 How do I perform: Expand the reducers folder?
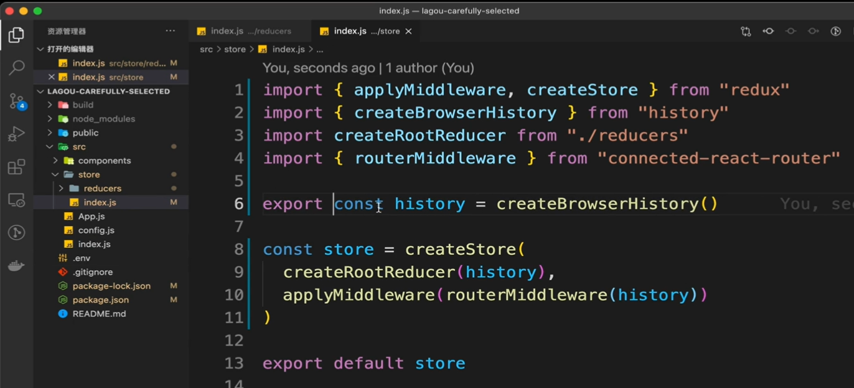(61, 188)
